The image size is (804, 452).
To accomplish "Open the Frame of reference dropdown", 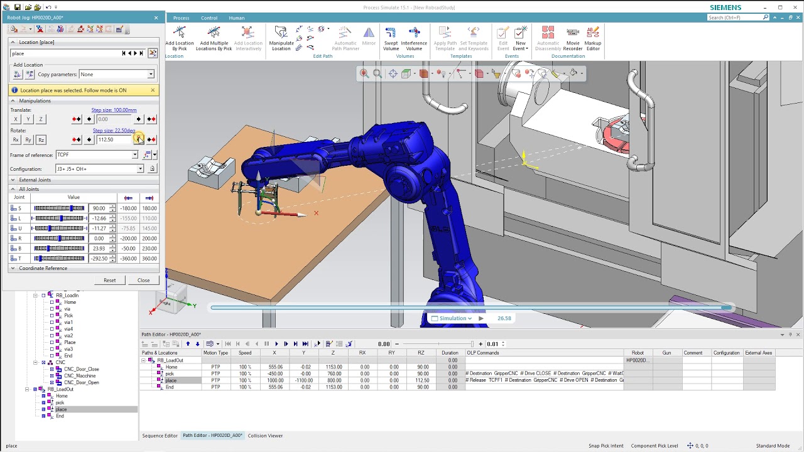I will point(134,155).
